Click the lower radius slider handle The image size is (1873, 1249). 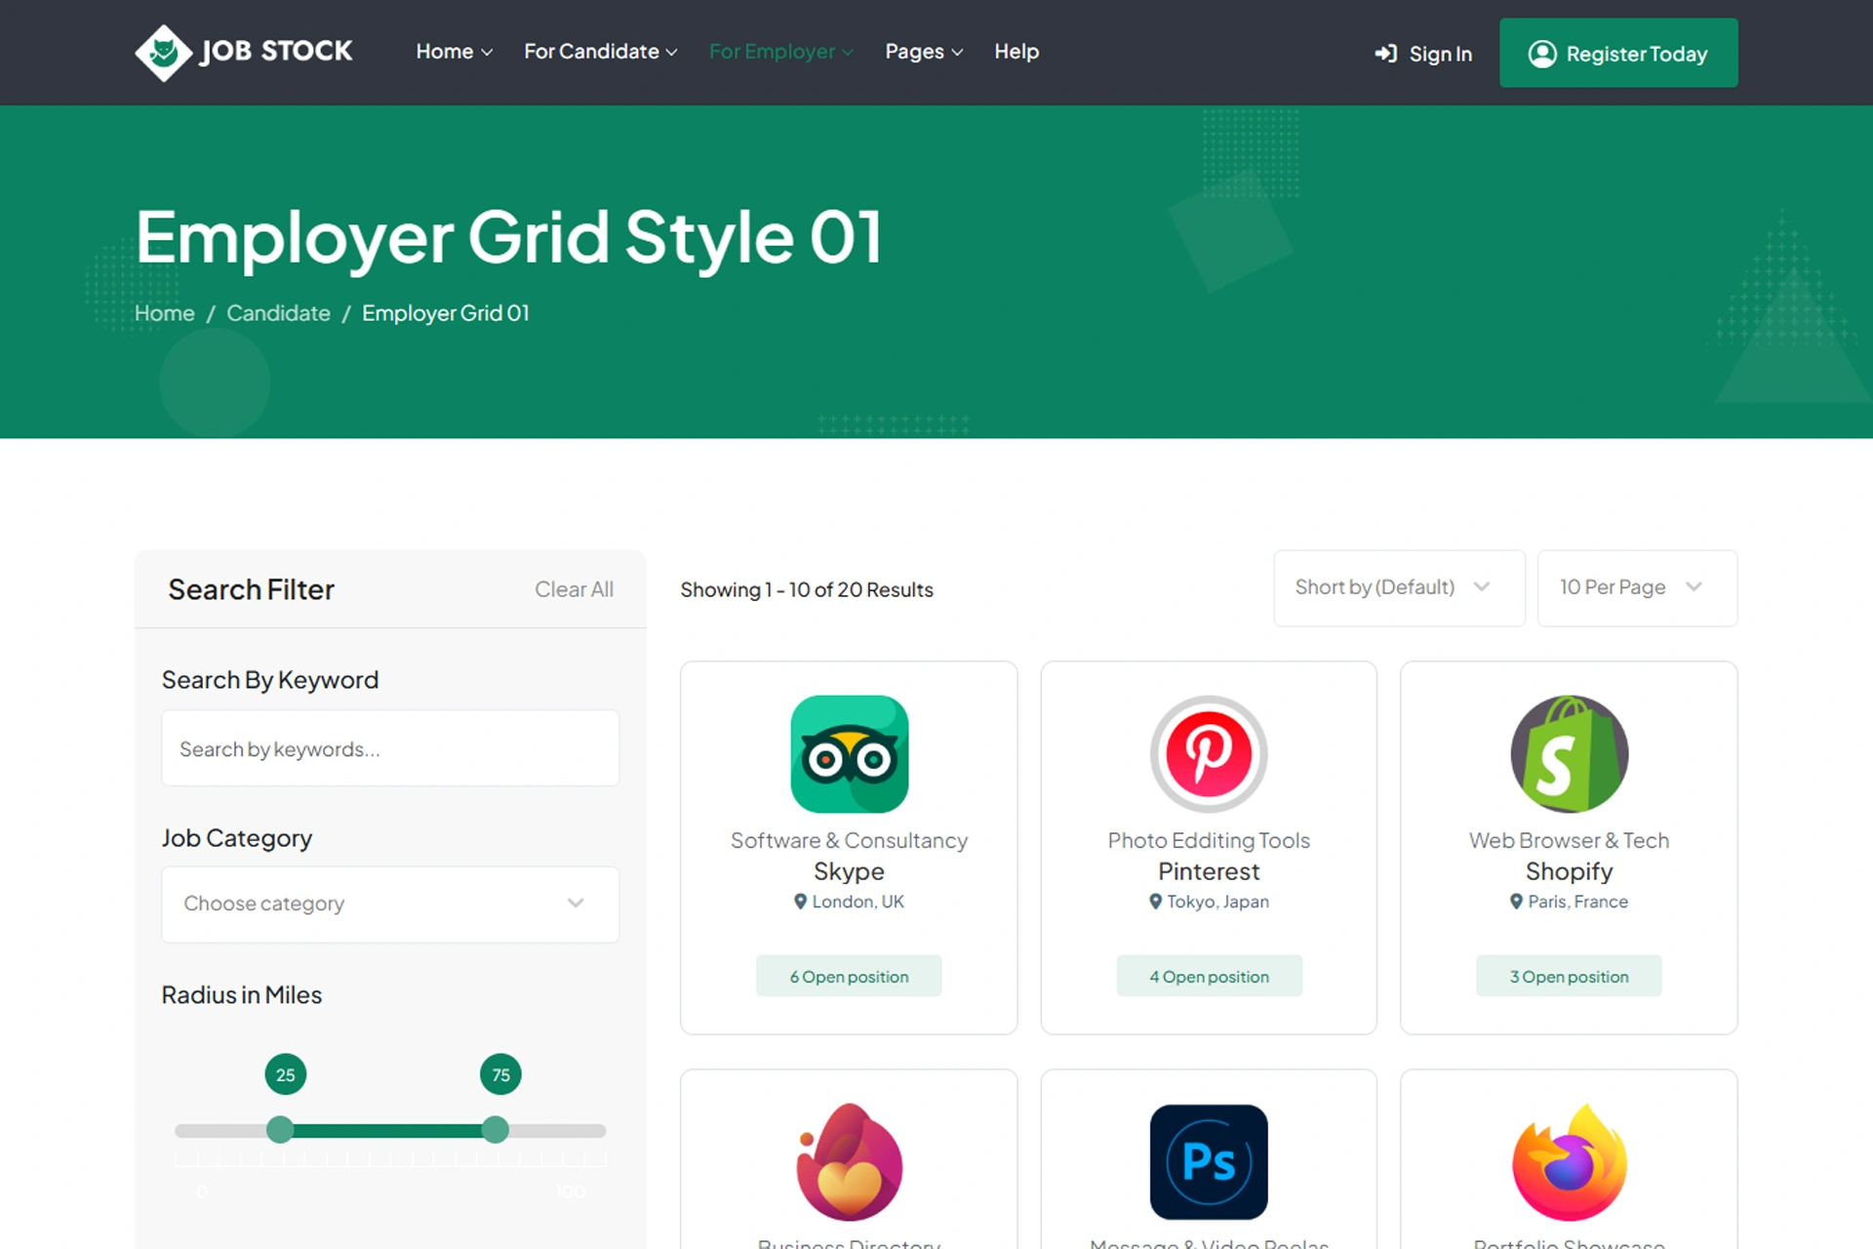280,1130
